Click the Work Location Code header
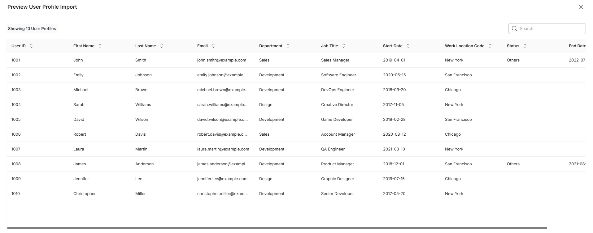Image resolution: width=593 pixels, height=233 pixels. point(464,46)
